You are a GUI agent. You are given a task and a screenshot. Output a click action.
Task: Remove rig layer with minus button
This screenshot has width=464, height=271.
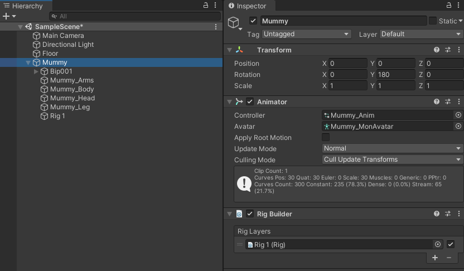click(449, 258)
